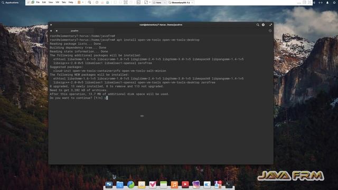Open the Help menu in VMware toolbar

pos(71,2)
